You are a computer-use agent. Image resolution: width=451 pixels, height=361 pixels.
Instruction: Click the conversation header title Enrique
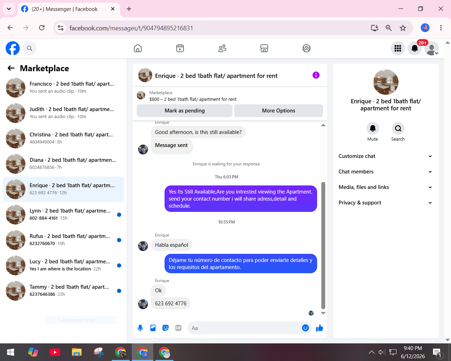click(x=216, y=76)
